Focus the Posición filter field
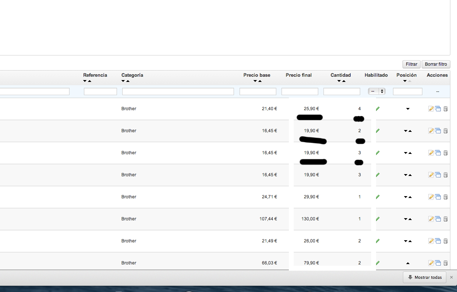 click(408, 91)
